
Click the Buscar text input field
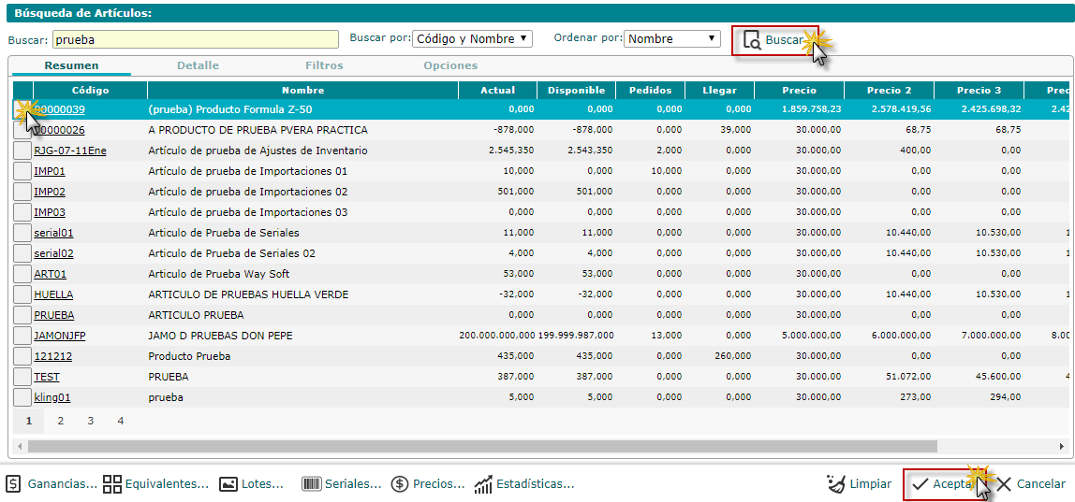pos(195,40)
